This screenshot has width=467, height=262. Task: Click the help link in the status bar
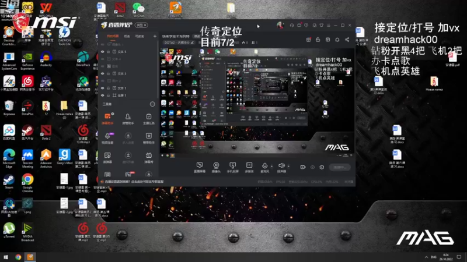point(134,182)
